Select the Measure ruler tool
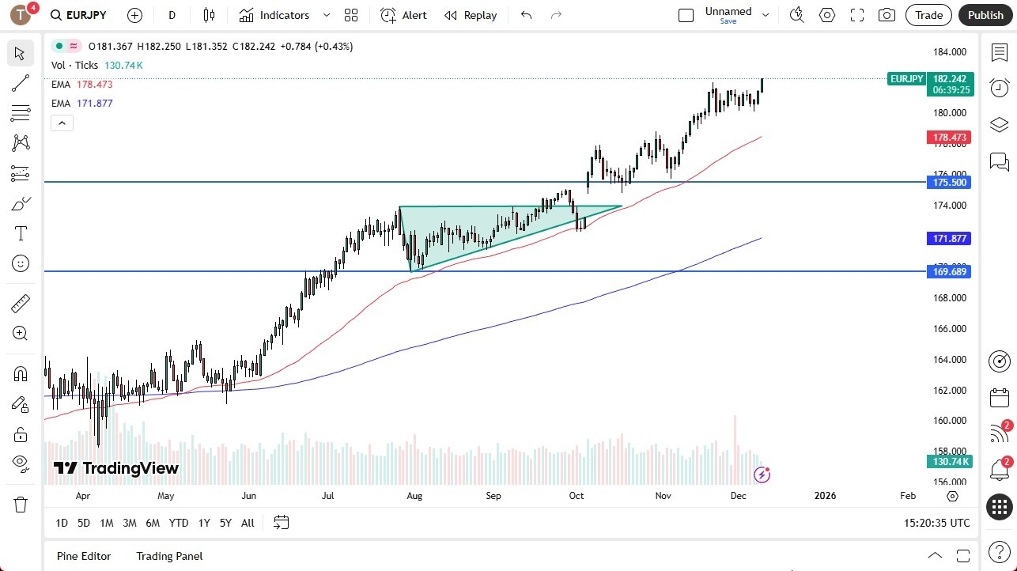 pyautogui.click(x=21, y=303)
